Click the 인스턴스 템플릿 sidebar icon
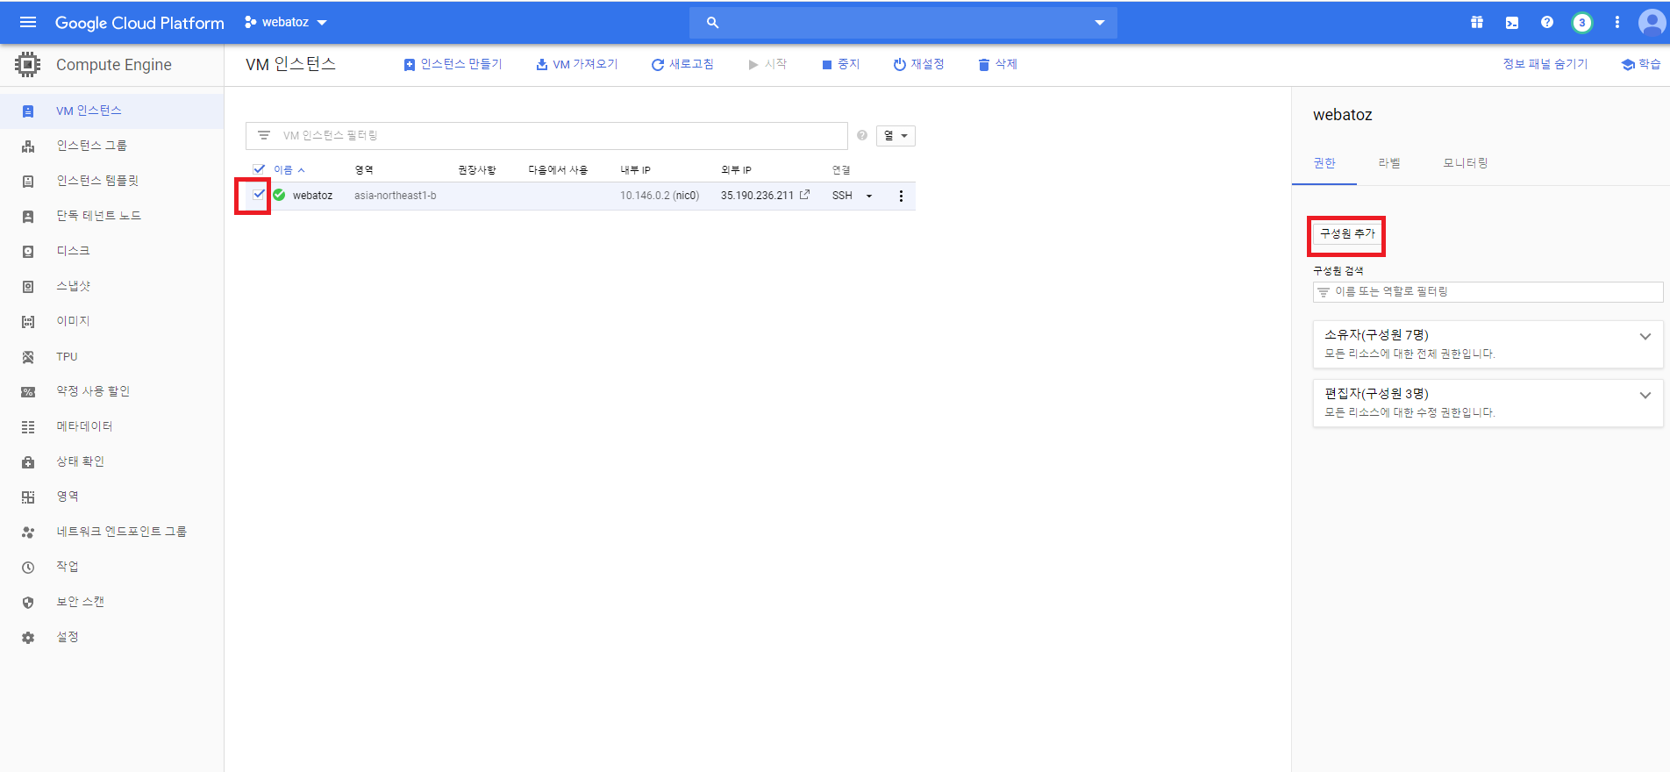This screenshot has height=772, width=1670. 28,182
